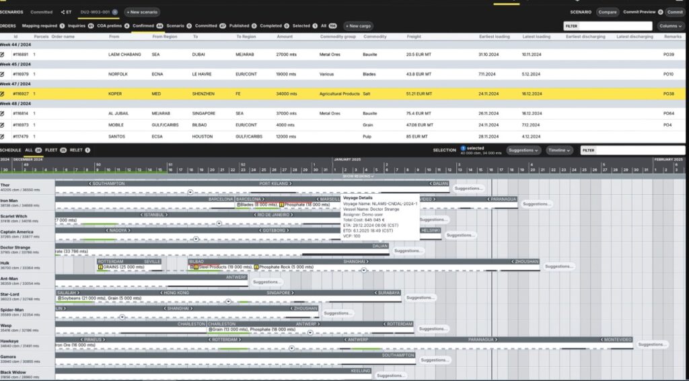689x381 pixels.
Task: Open edit icon for highlighted order #116927
Action: click(x=3, y=94)
